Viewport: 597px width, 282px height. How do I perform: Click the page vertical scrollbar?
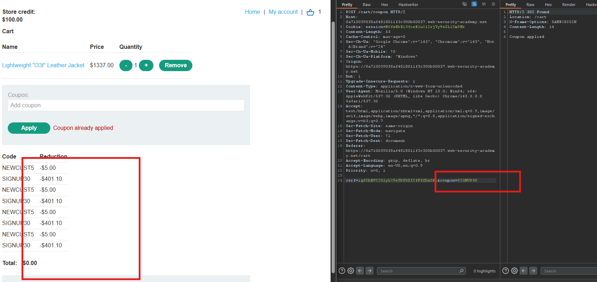[x=333, y=147]
